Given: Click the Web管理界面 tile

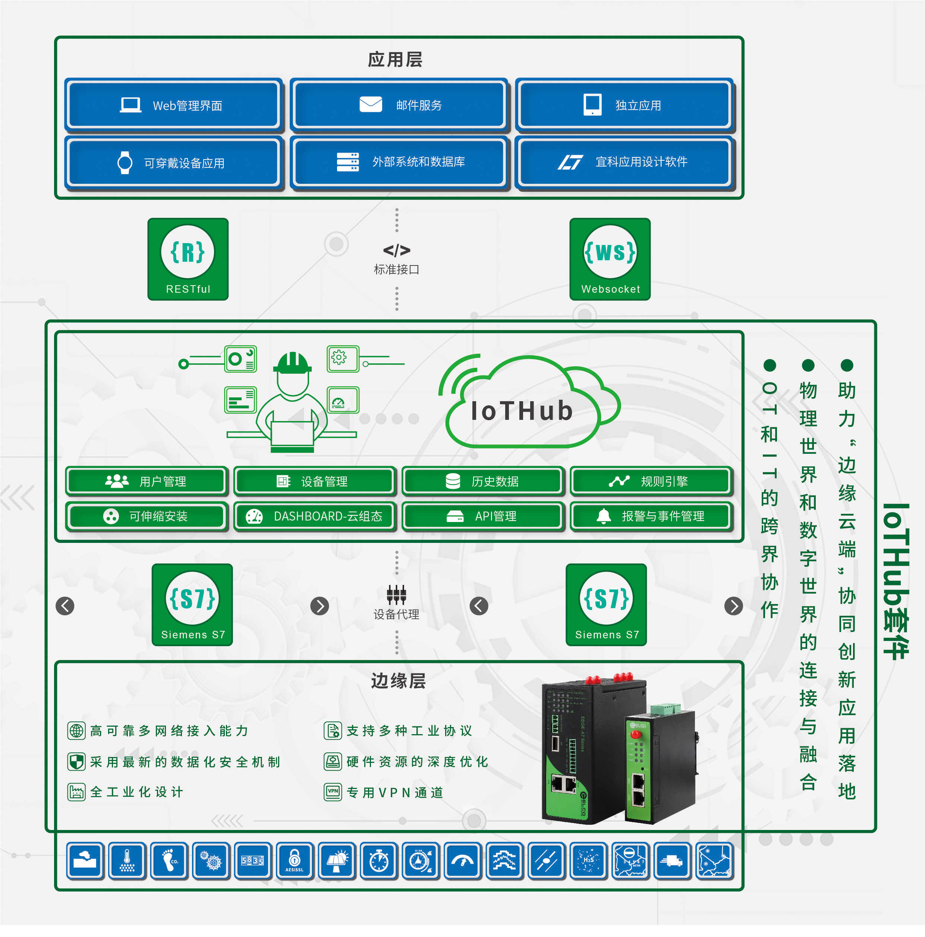Looking at the screenshot, I should [174, 106].
